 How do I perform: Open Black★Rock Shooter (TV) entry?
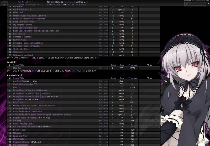coord(25,84)
